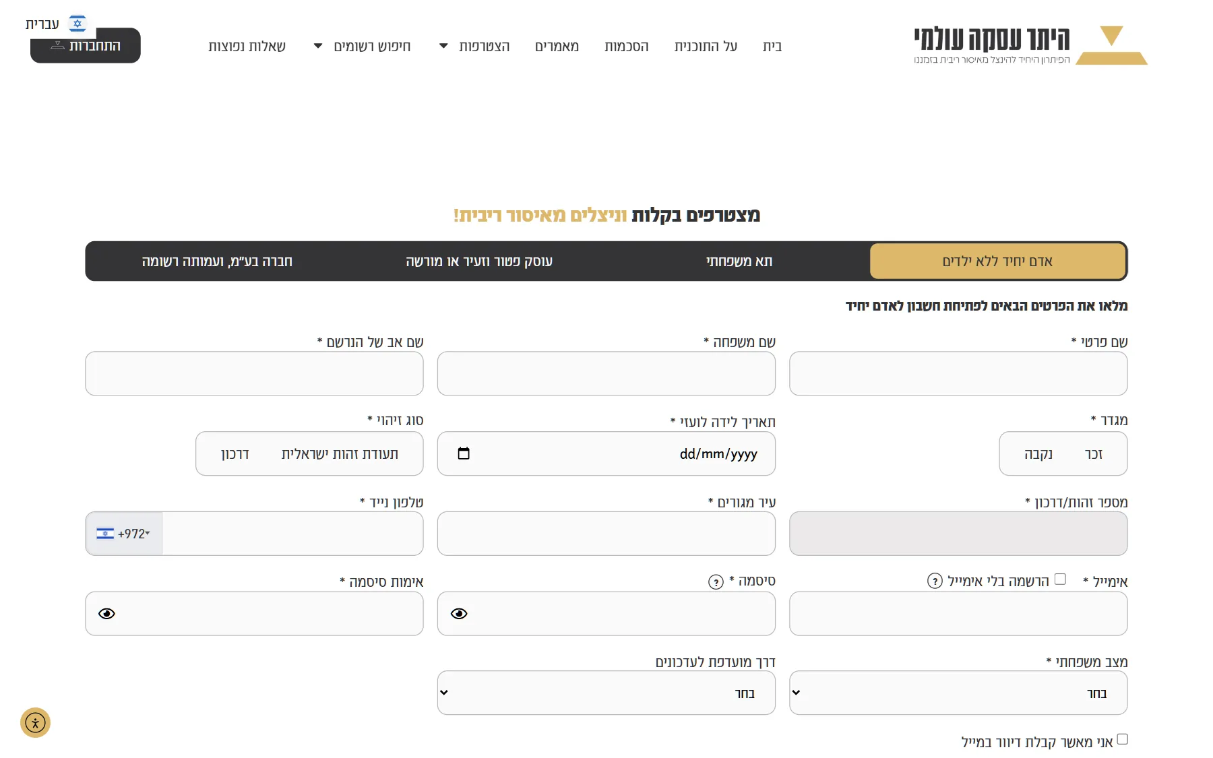Click the התחברות login button
Image resolution: width=1213 pixels, height=758 pixels.
click(86, 45)
